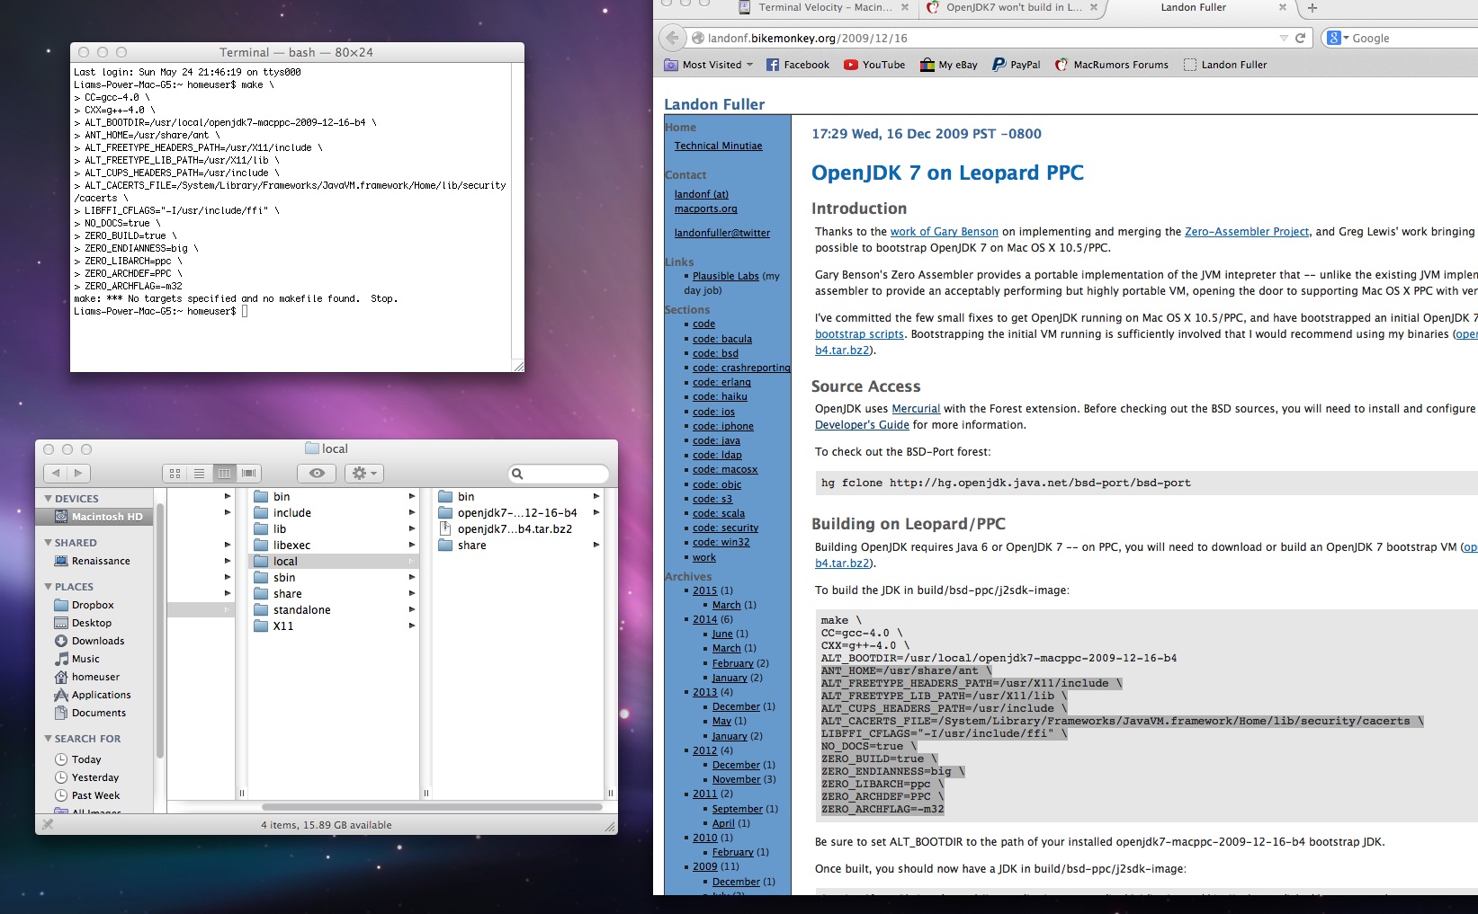Open Plausible Labs link

725,276
